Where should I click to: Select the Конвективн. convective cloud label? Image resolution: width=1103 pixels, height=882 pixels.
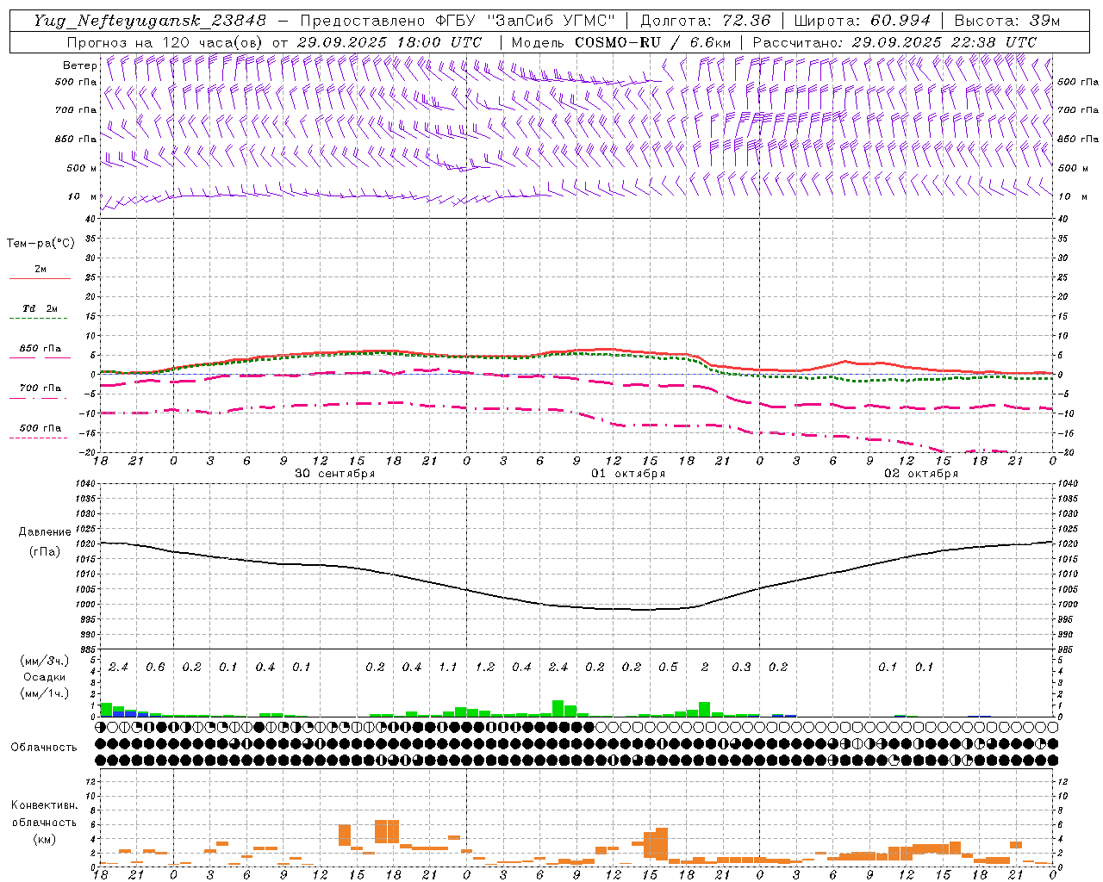pyautogui.click(x=44, y=805)
